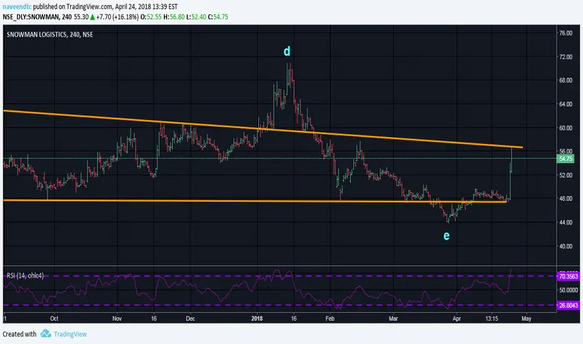Click the 50.0000 RSI axis label

[569, 290]
